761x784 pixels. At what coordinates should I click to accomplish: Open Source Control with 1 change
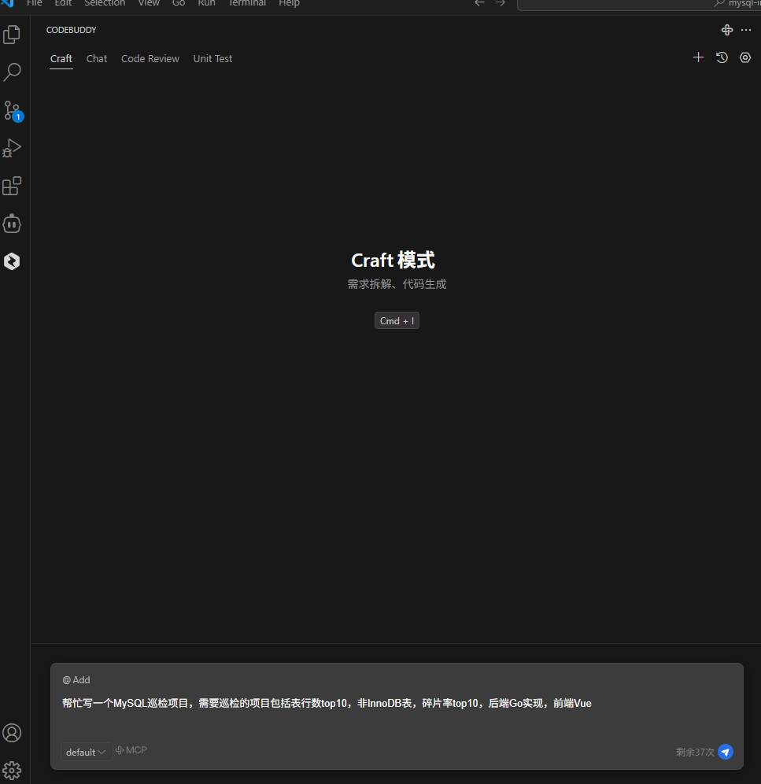(x=13, y=111)
